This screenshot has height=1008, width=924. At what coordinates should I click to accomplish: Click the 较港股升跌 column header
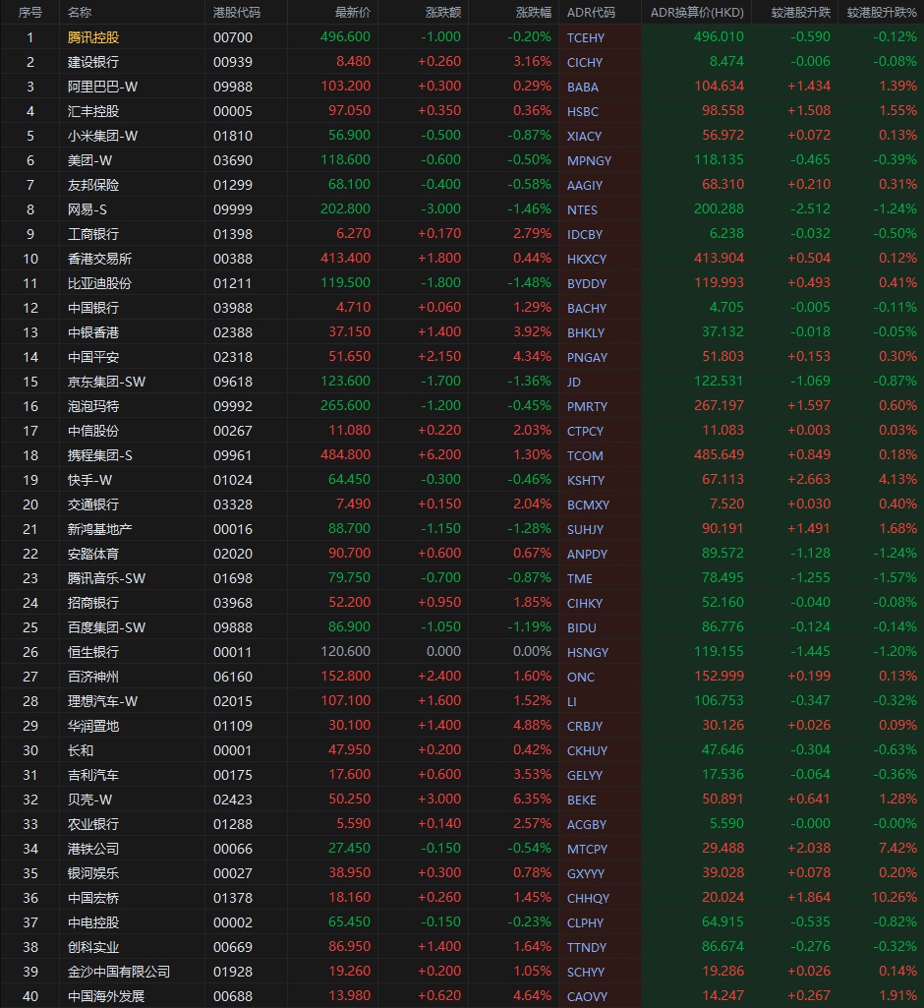(x=800, y=12)
